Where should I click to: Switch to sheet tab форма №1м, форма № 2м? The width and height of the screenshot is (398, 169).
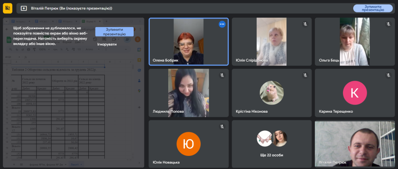coord(47,164)
